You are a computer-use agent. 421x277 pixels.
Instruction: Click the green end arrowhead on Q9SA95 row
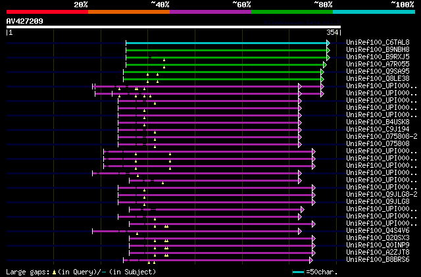tap(322, 72)
